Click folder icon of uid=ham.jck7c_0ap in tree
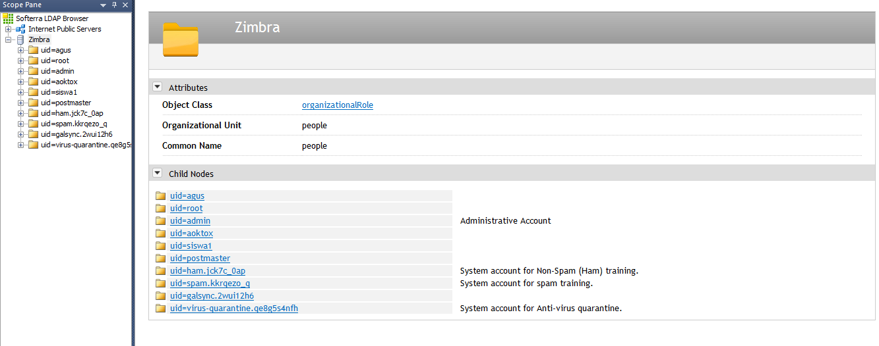Screen dimensions: 879x346 pyautogui.click(x=33, y=113)
